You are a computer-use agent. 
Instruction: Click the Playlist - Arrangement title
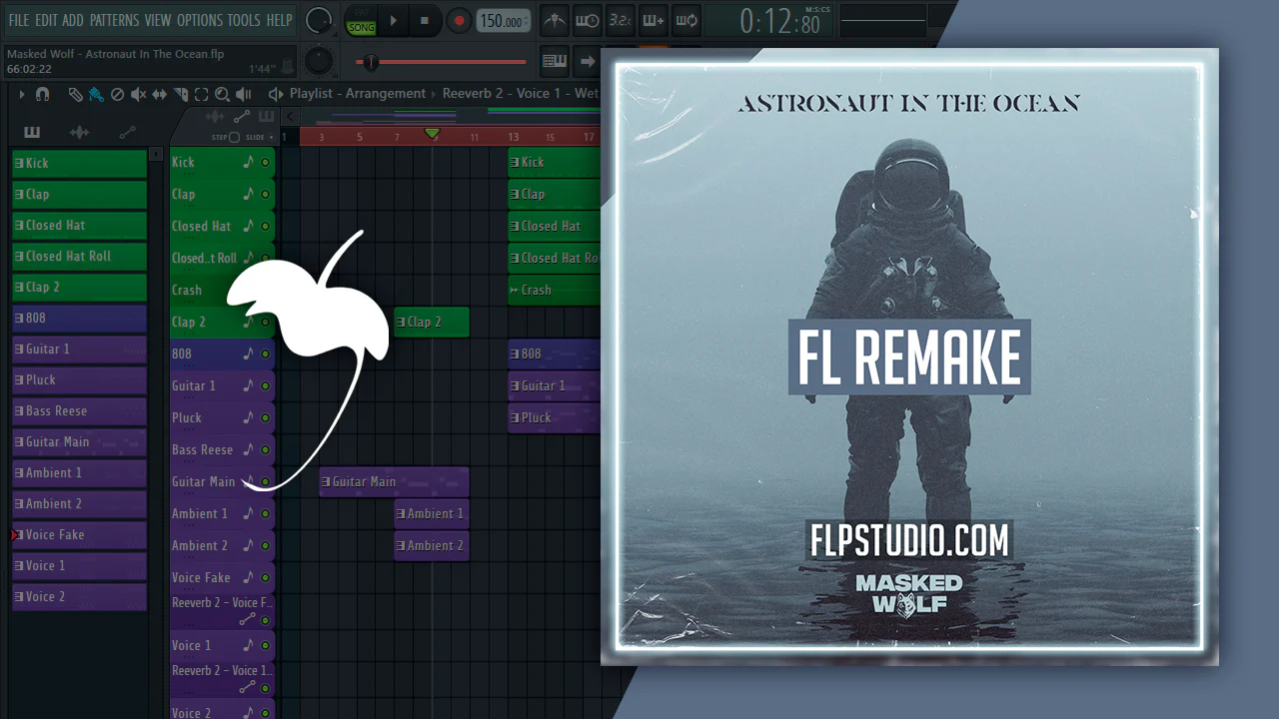click(x=358, y=94)
